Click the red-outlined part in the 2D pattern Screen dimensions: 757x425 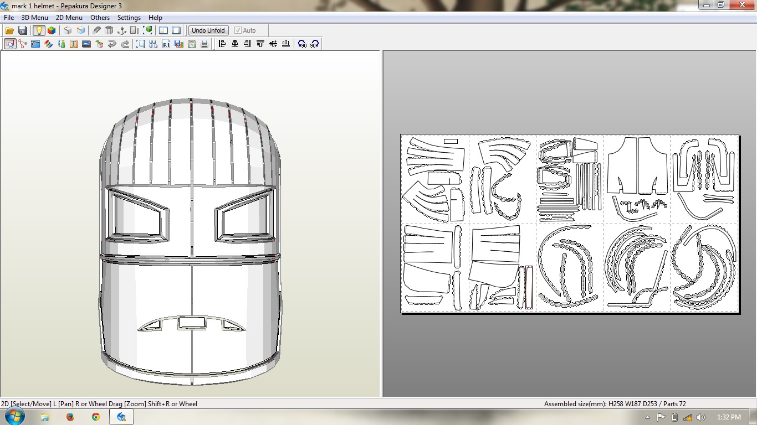click(x=529, y=287)
